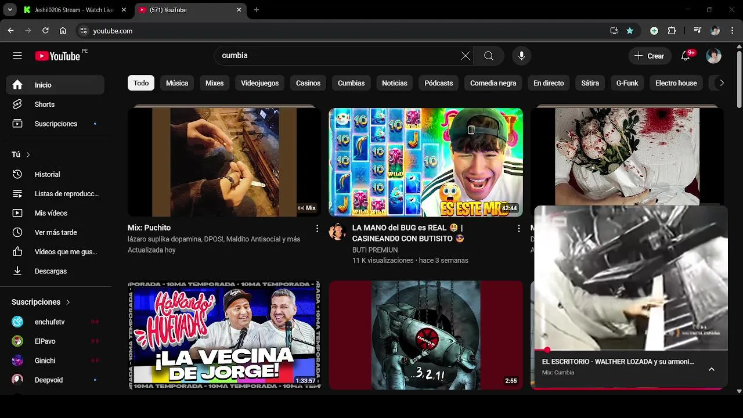This screenshot has width=743, height=418.
Task: Select the Noticias filter chip
Action: tap(395, 83)
